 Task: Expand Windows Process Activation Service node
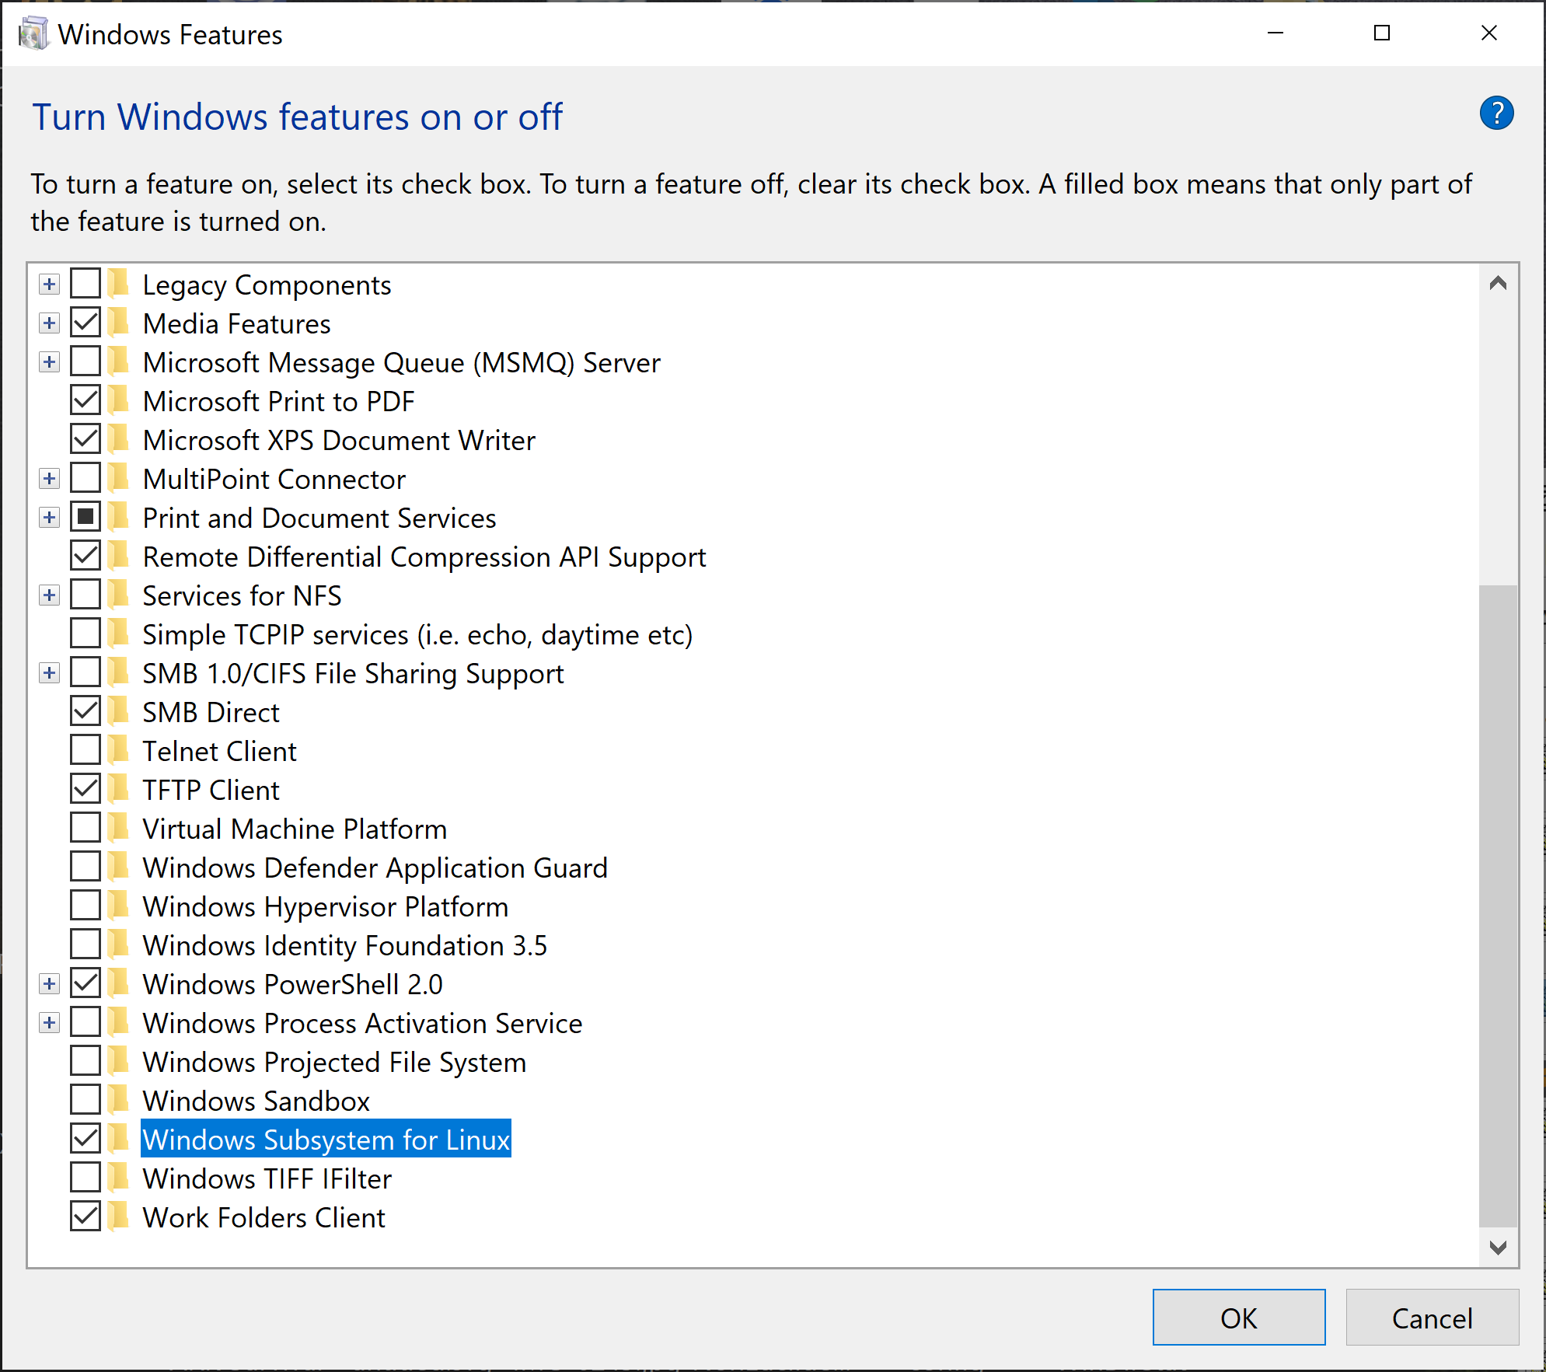(x=50, y=1023)
